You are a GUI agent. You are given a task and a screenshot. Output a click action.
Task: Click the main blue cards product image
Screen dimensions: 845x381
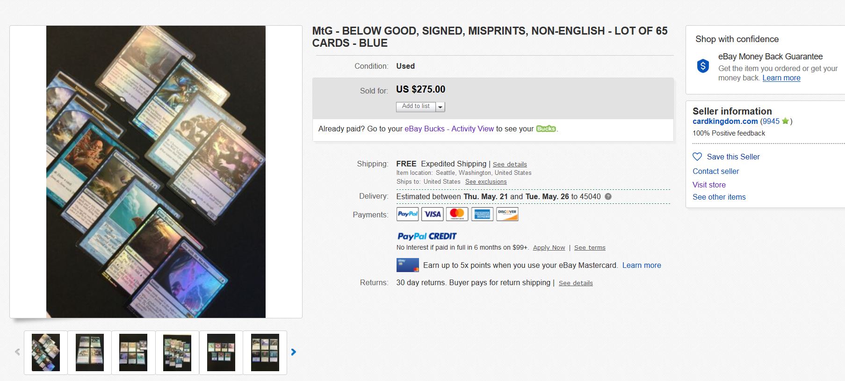pyautogui.click(x=156, y=172)
